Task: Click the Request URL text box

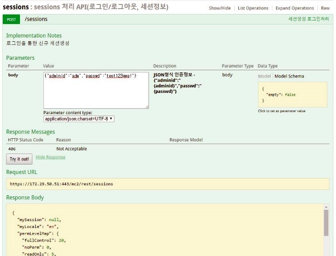Action: pyautogui.click(x=168, y=184)
